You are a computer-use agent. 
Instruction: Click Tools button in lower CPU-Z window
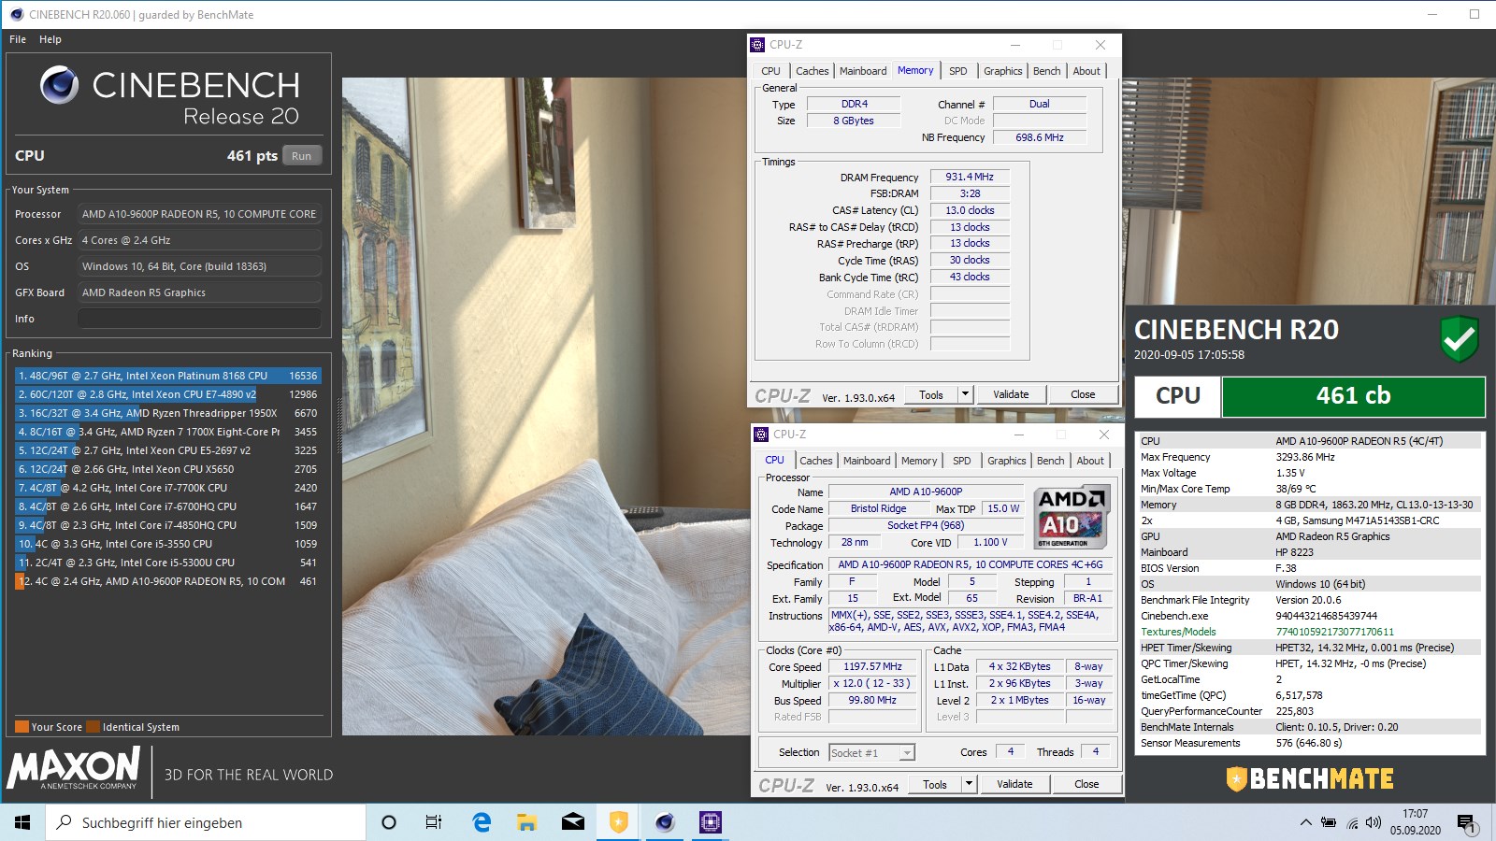[935, 784]
